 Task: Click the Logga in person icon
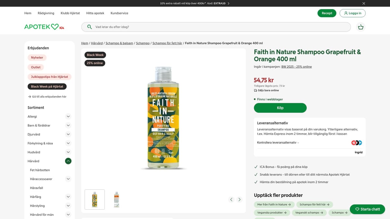pyautogui.click(x=345, y=13)
